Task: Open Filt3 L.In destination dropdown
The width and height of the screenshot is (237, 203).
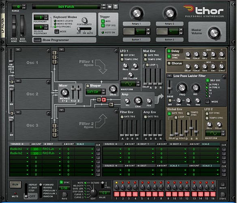Action: pos(60,149)
